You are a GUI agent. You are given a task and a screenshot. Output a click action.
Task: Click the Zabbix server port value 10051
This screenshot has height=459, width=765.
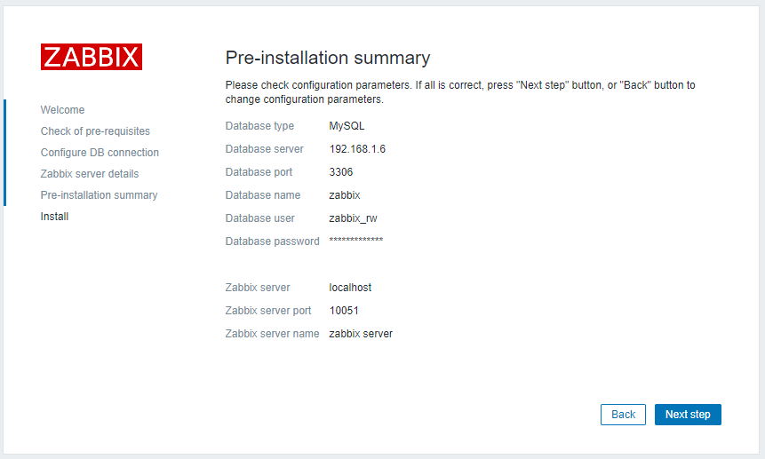[344, 311]
